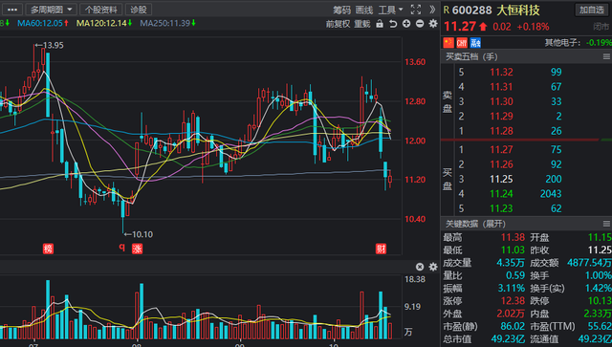Click sell level 5 price 11.32
This screenshot has height=347, width=612.
pos(501,72)
